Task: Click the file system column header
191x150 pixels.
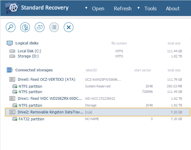Action: coord(119,43)
